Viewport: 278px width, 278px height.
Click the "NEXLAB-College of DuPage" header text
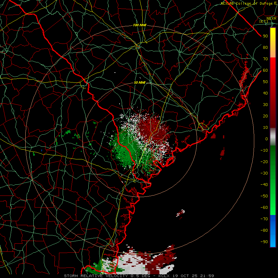pyautogui.click(x=246, y=3)
